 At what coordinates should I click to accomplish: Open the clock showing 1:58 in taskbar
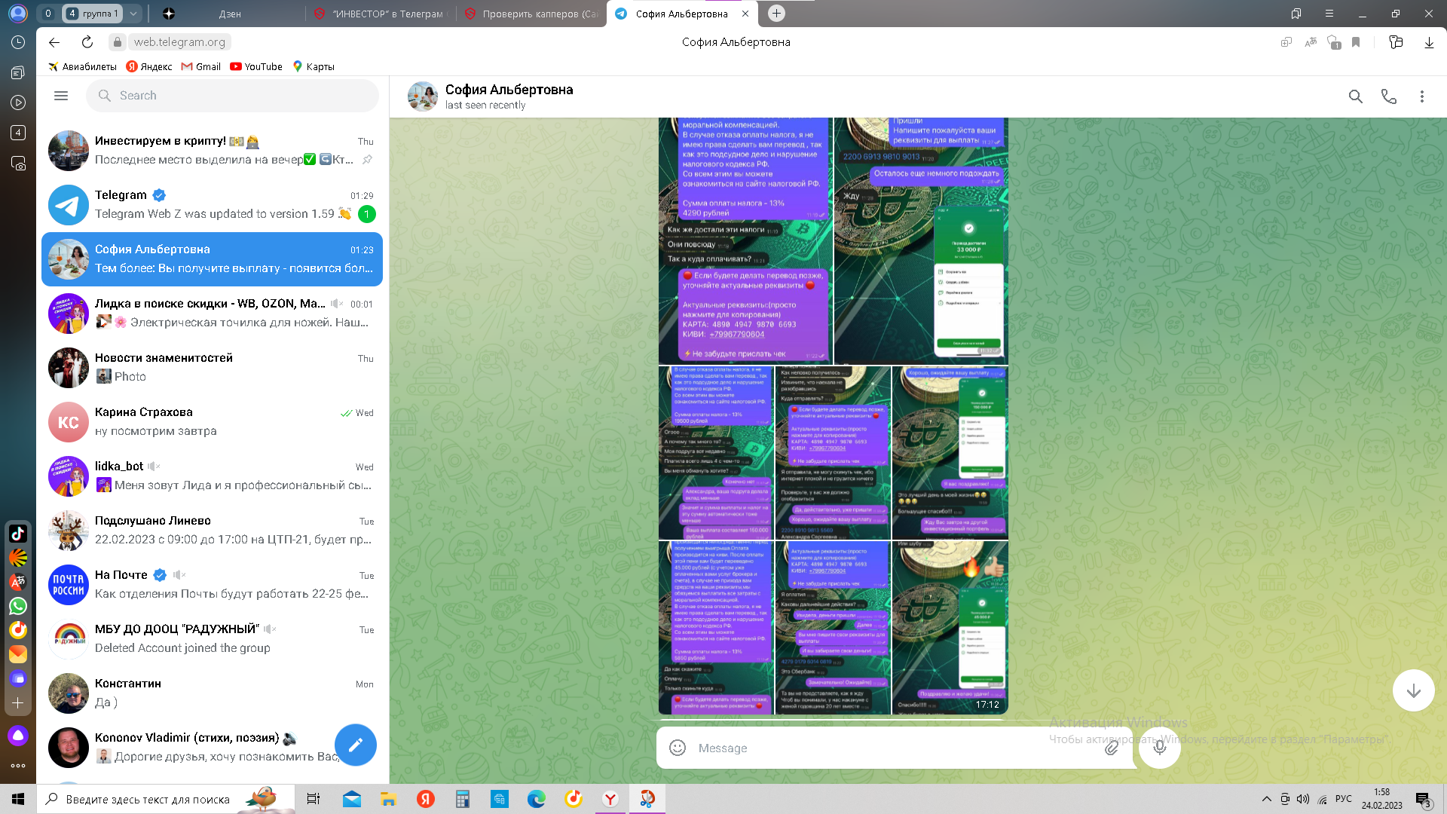point(1381,799)
